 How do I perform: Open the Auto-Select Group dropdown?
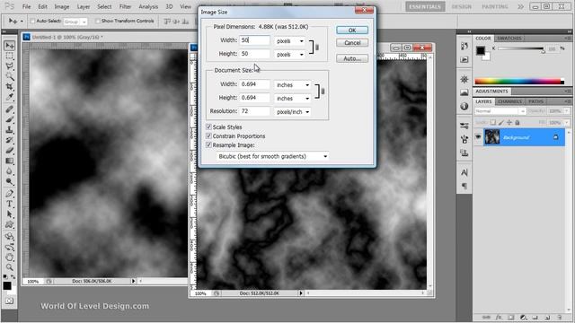tap(75, 22)
